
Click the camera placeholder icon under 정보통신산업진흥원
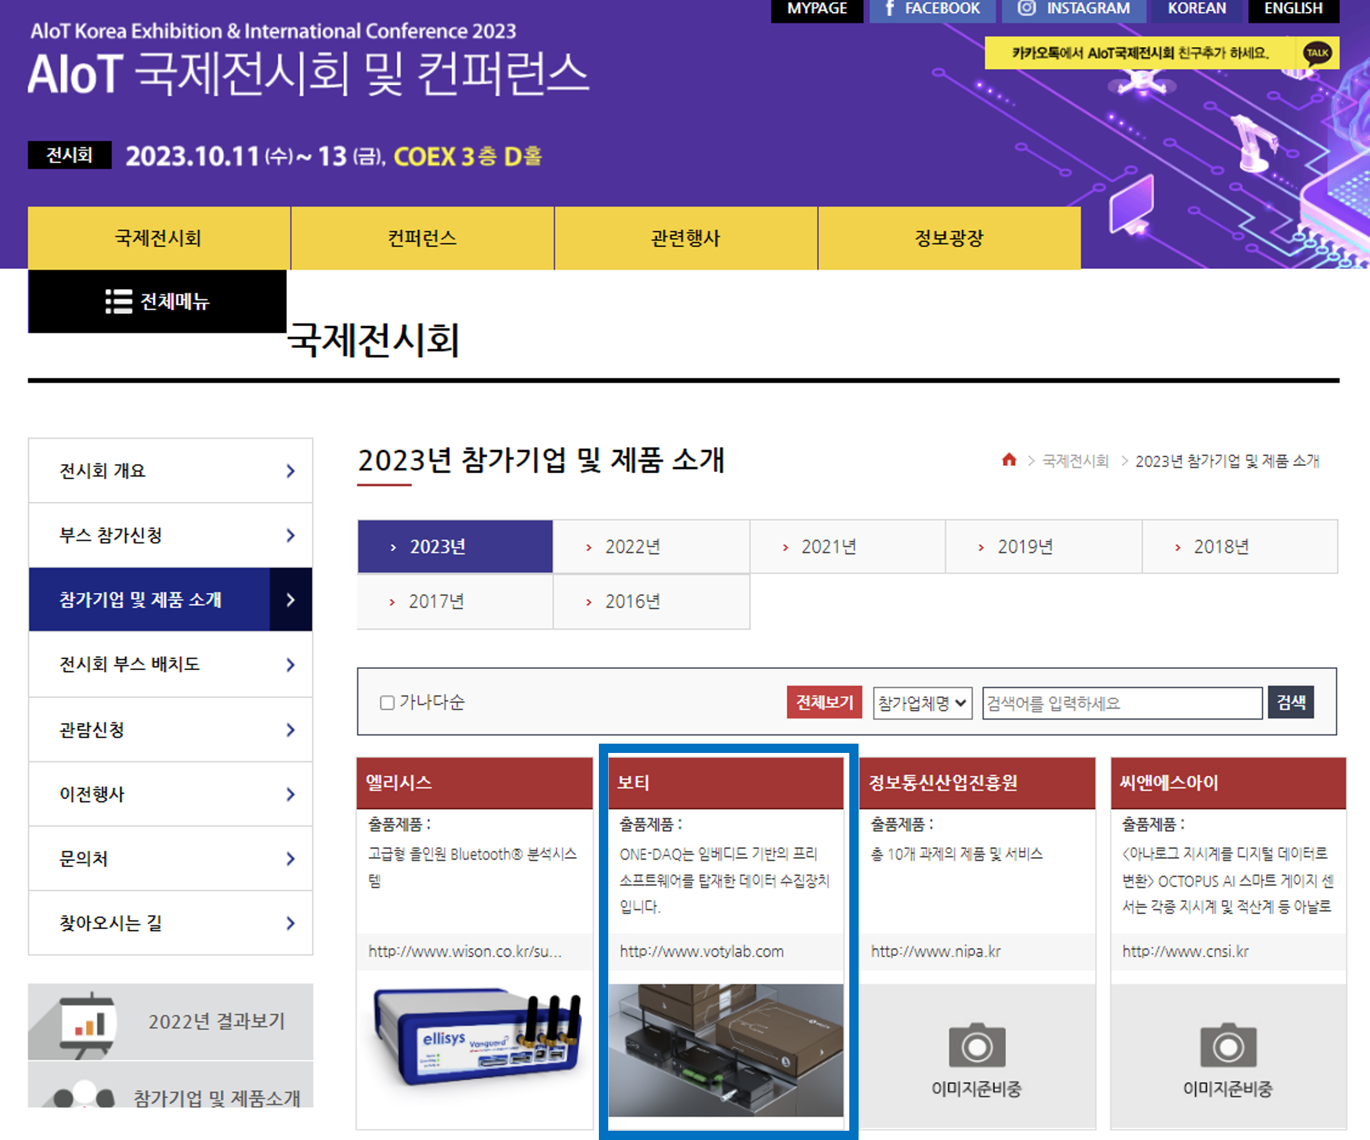click(x=977, y=1045)
